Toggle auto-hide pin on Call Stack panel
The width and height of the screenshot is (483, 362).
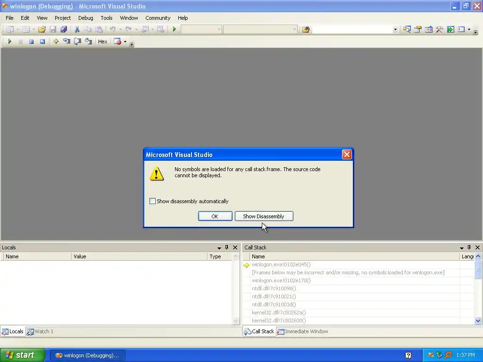[469, 247]
